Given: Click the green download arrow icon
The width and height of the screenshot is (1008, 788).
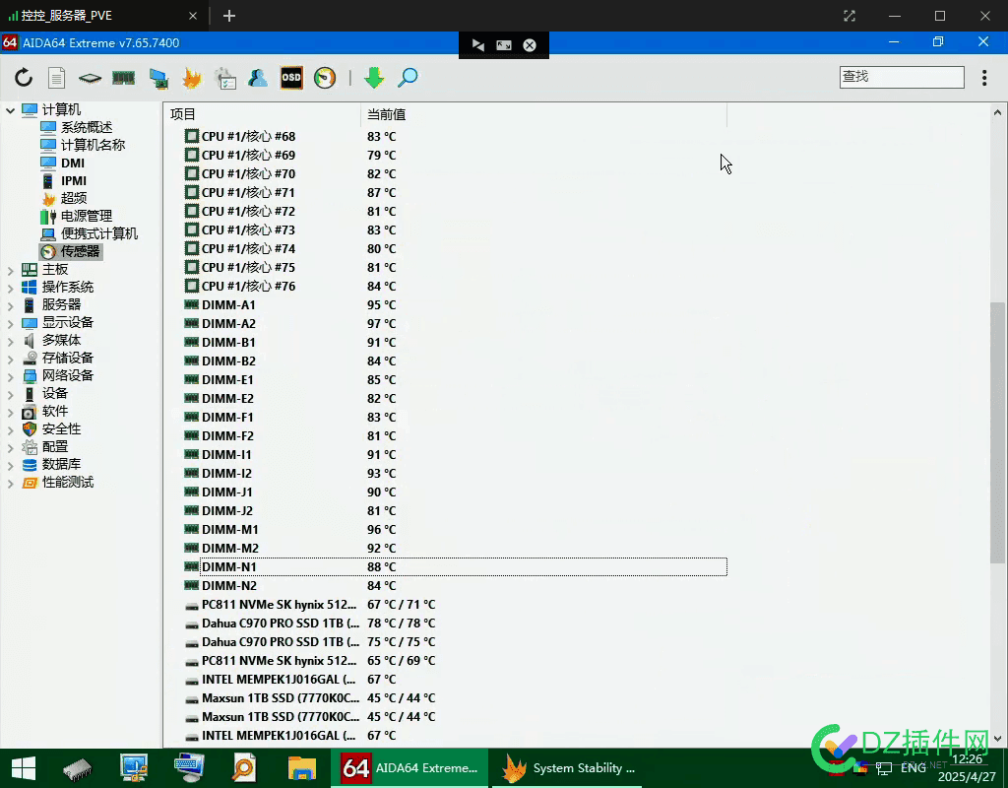Looking at the screenshot, I should tap(373, 78).
